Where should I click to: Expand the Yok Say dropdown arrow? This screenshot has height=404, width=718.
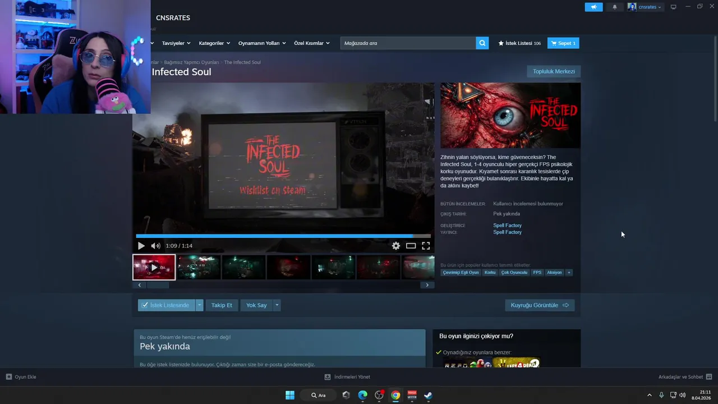click(277, 305)
